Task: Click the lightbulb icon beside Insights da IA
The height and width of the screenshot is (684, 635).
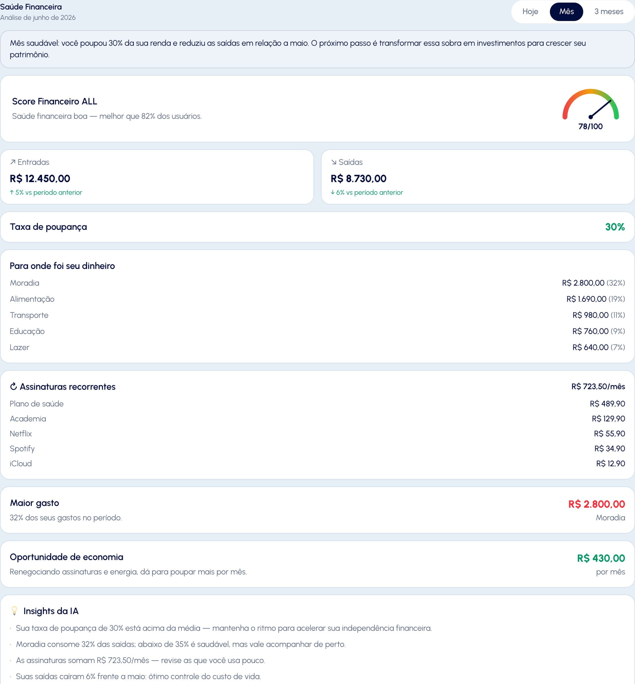Action: [14, 610]
